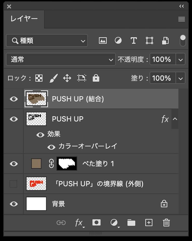Open the 通常 blend mode dropdown

60,60
